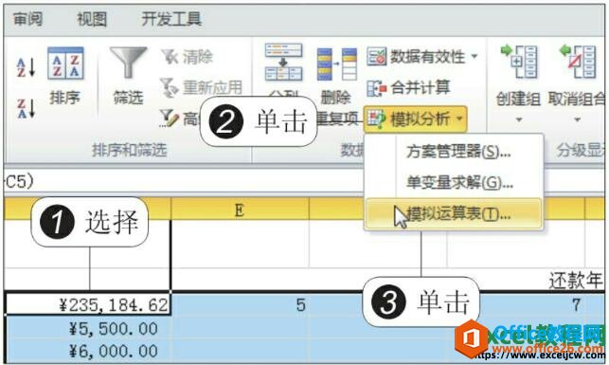The image size is (609, 365).
Task: Select cell containing ¥235,184.62
Action: (87, 304)
